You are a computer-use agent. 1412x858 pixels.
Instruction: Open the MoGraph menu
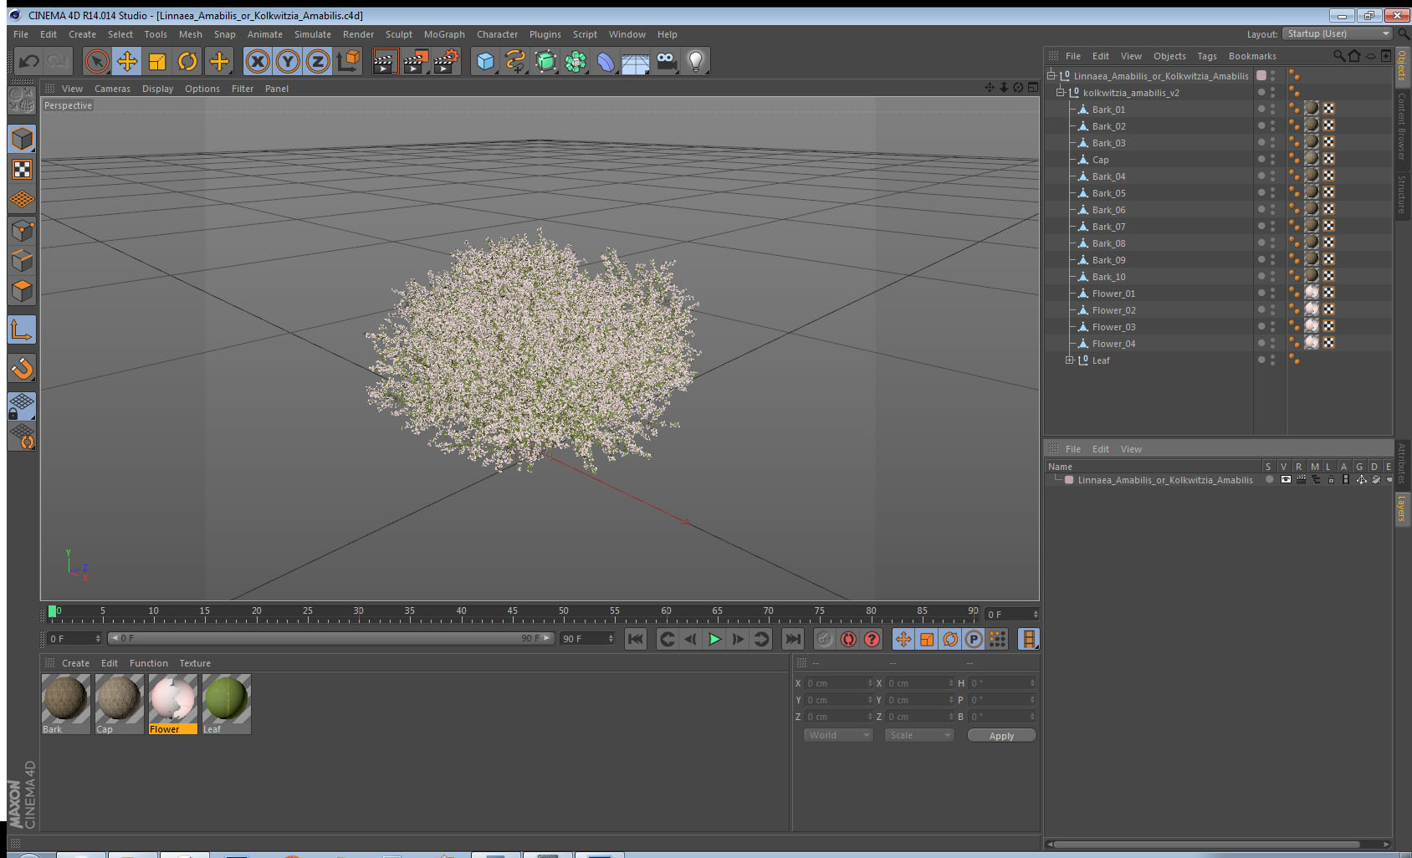click(444, 34)
